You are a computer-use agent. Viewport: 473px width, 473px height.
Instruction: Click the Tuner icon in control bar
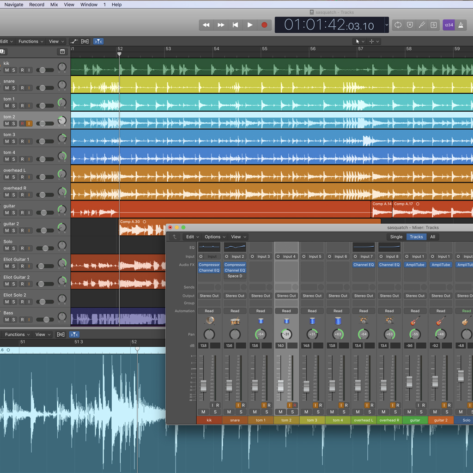[x=422, y=25]
